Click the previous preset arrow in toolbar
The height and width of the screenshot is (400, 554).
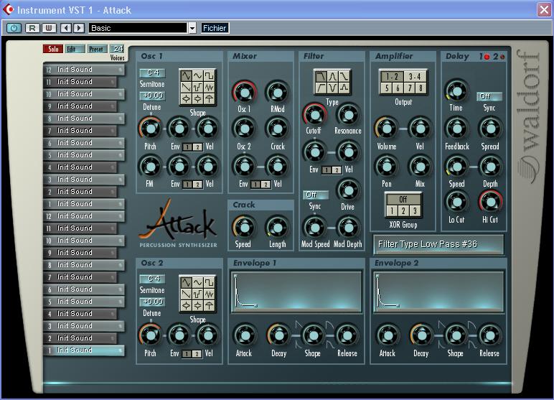coord(66,28)
